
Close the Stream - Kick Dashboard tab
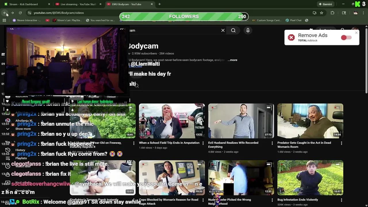click(x=49, y=4)
